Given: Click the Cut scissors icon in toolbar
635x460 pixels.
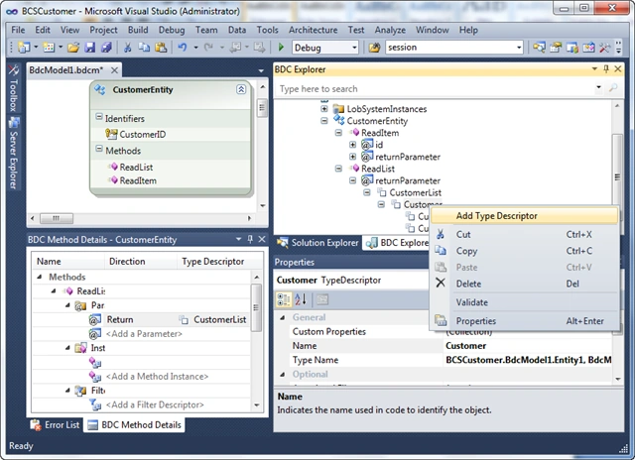Looking at the screenshot, I should pyautogui.click(x=127, y=48).
